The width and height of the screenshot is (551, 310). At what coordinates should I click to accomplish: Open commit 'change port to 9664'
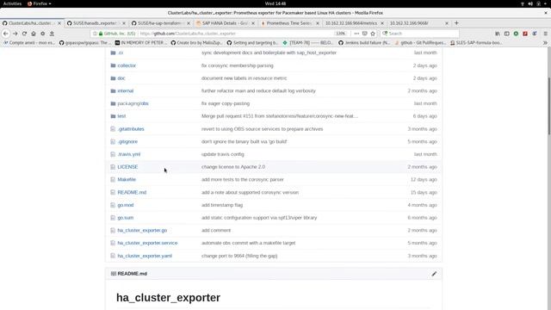point(239,256)
